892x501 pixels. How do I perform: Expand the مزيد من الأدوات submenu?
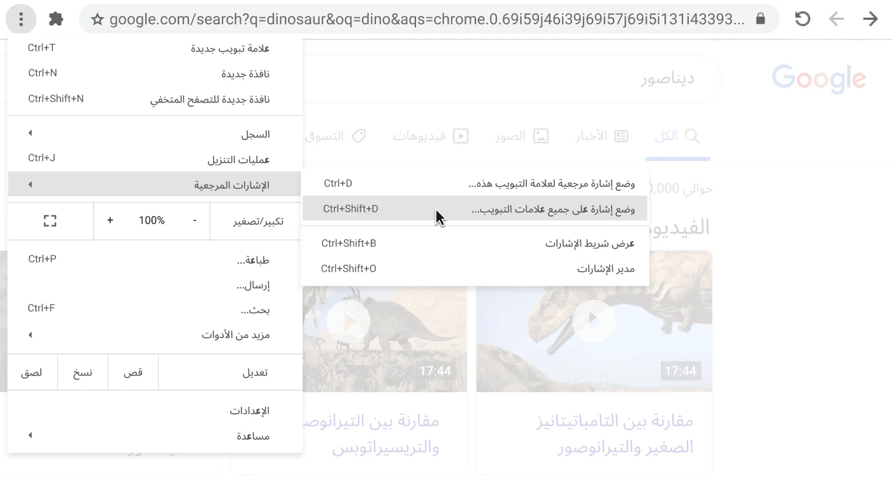236,335
